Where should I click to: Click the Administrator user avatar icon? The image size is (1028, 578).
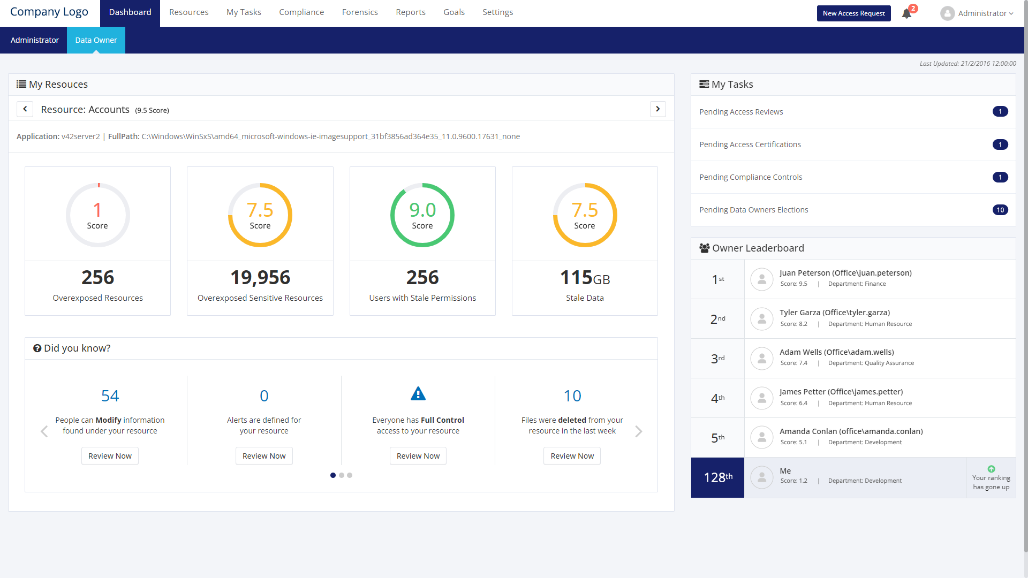(947, 13)
